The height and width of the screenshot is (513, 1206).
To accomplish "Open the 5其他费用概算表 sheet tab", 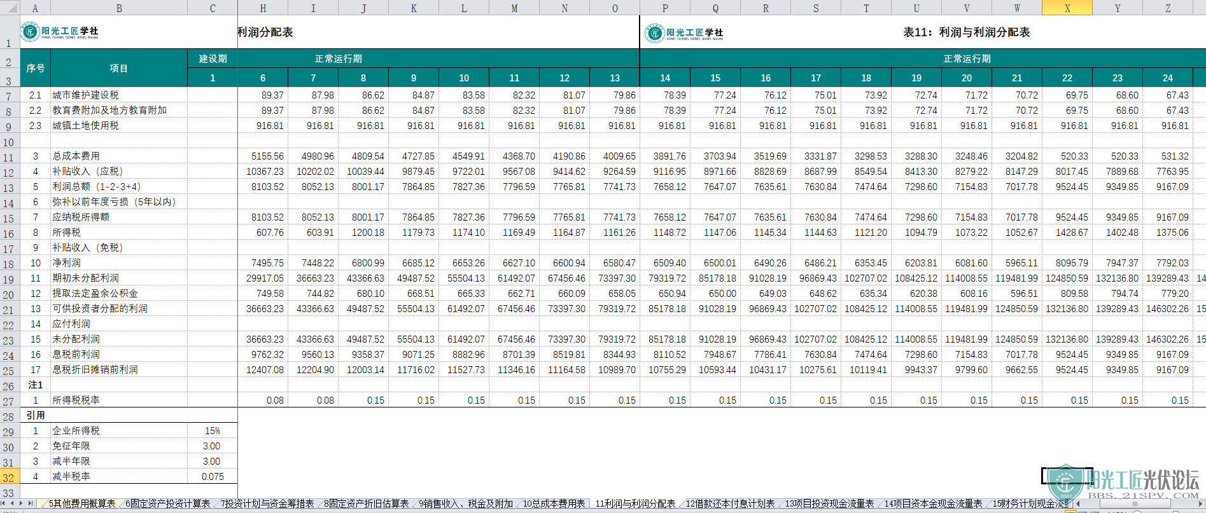I will point(82,503).
